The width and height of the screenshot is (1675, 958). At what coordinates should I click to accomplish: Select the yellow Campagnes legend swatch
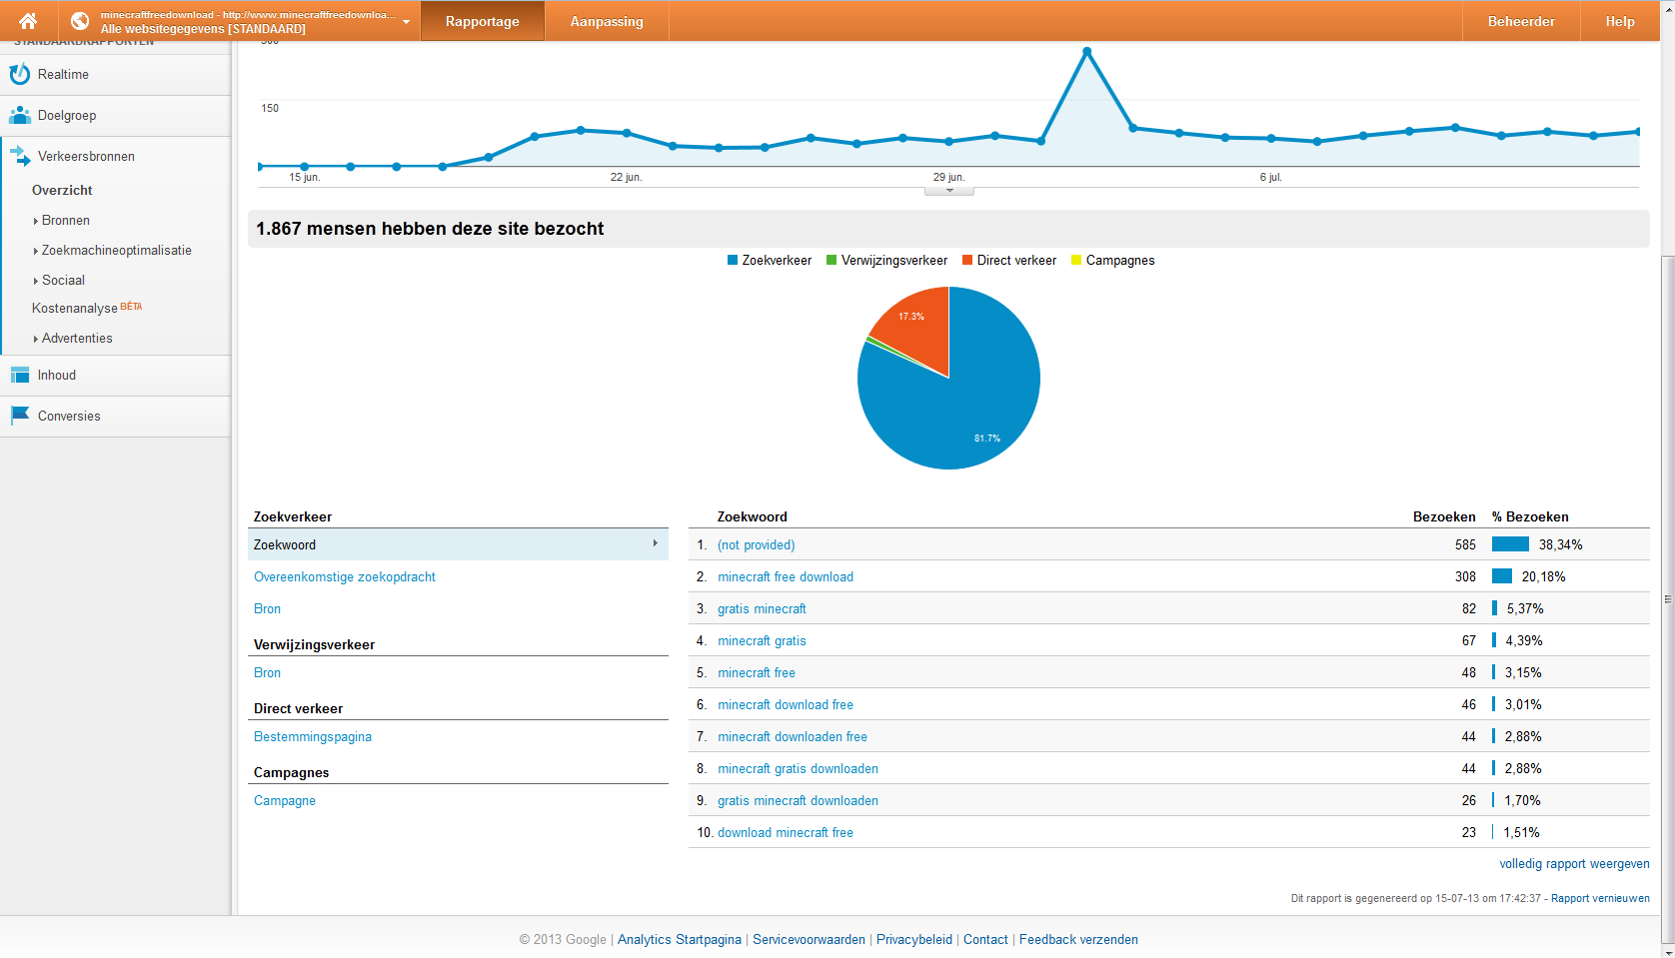click(1076, 260)
